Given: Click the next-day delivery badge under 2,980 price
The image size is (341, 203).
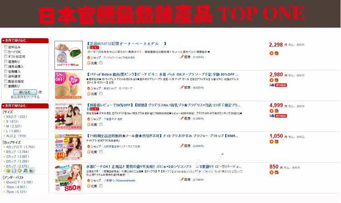Looking at the screenshot, I should pyautogui.click(x=281, y=85).
